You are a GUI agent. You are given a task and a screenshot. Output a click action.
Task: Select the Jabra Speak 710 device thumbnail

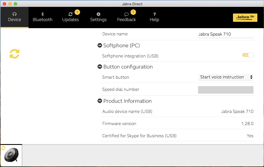(11, 155)
